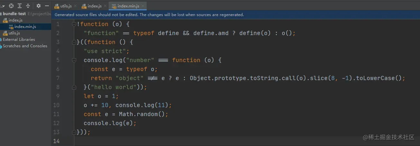This screenshot has height=146, width=420.
Task: Open the project view dropdown arrow
Action: (3, 6)
